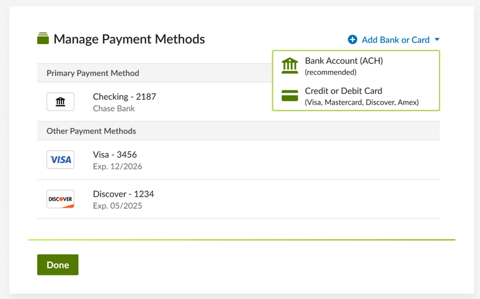Click the Chase Bank label
This screenshot has height=299, width=480.
(x=113, y=109)
